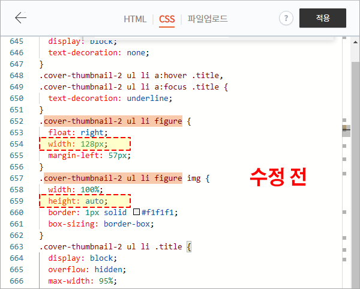Click 'overflow: hidden;' on line 665
Viewport: 360px width, 289px height.
point(87,269)
